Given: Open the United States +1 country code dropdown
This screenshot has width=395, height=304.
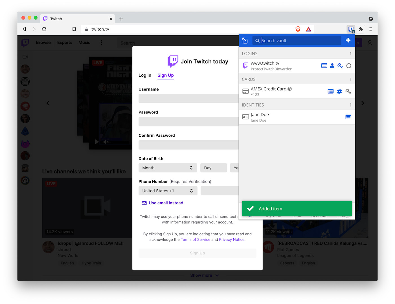Looking at the screenshot, I should (168, 190).
